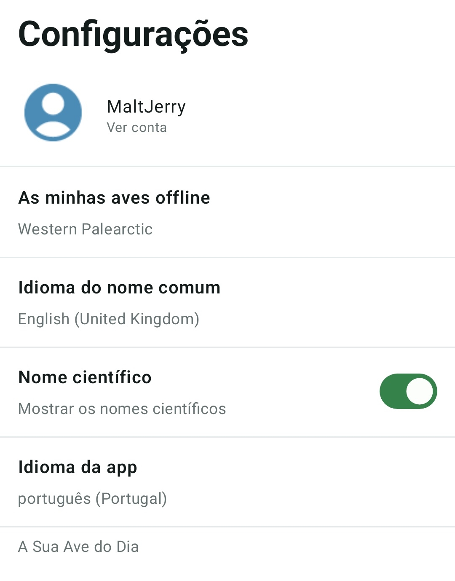455x581 pixels.
Task: Change the português (Portugal) language value
Action: tap(92, 499)
